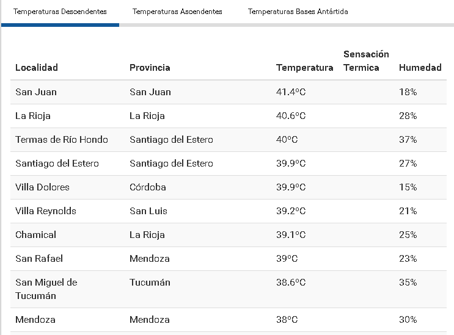Click the Sensación Termica column header
454x335 pixels.
366,61
